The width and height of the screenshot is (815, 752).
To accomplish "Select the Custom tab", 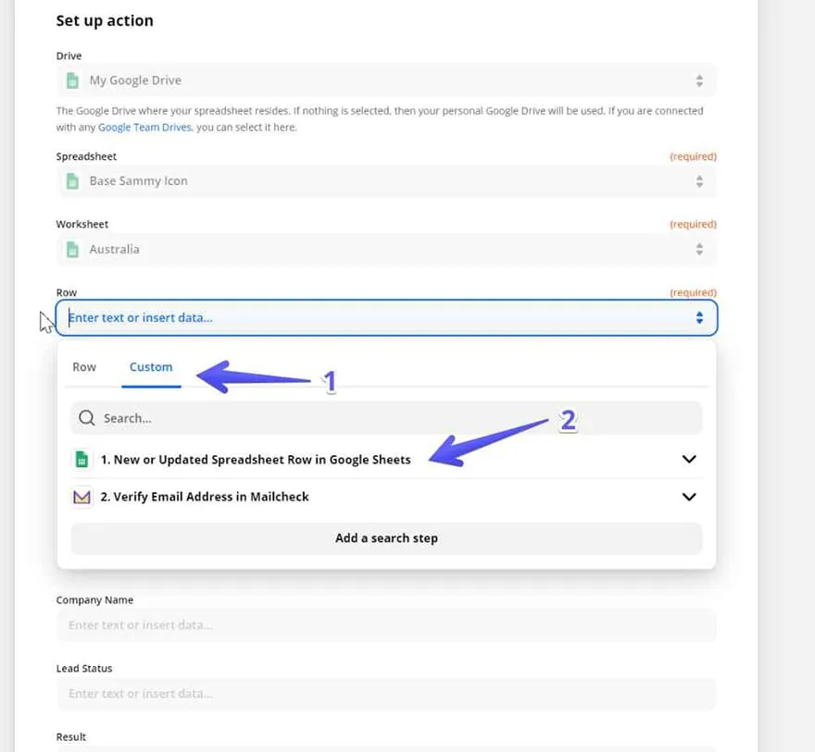I will pyautogui.click(x=151, y=367).
